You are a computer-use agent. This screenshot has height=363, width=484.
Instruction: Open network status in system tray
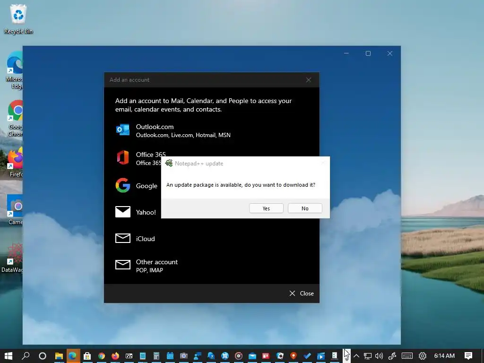coord(367,356)
